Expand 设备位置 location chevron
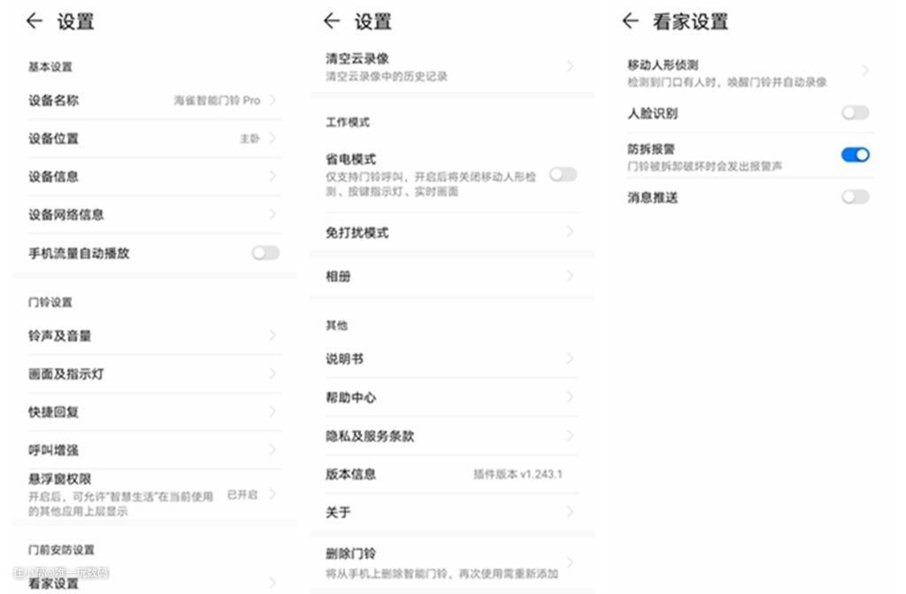906x594 pixels. point(273,138)
